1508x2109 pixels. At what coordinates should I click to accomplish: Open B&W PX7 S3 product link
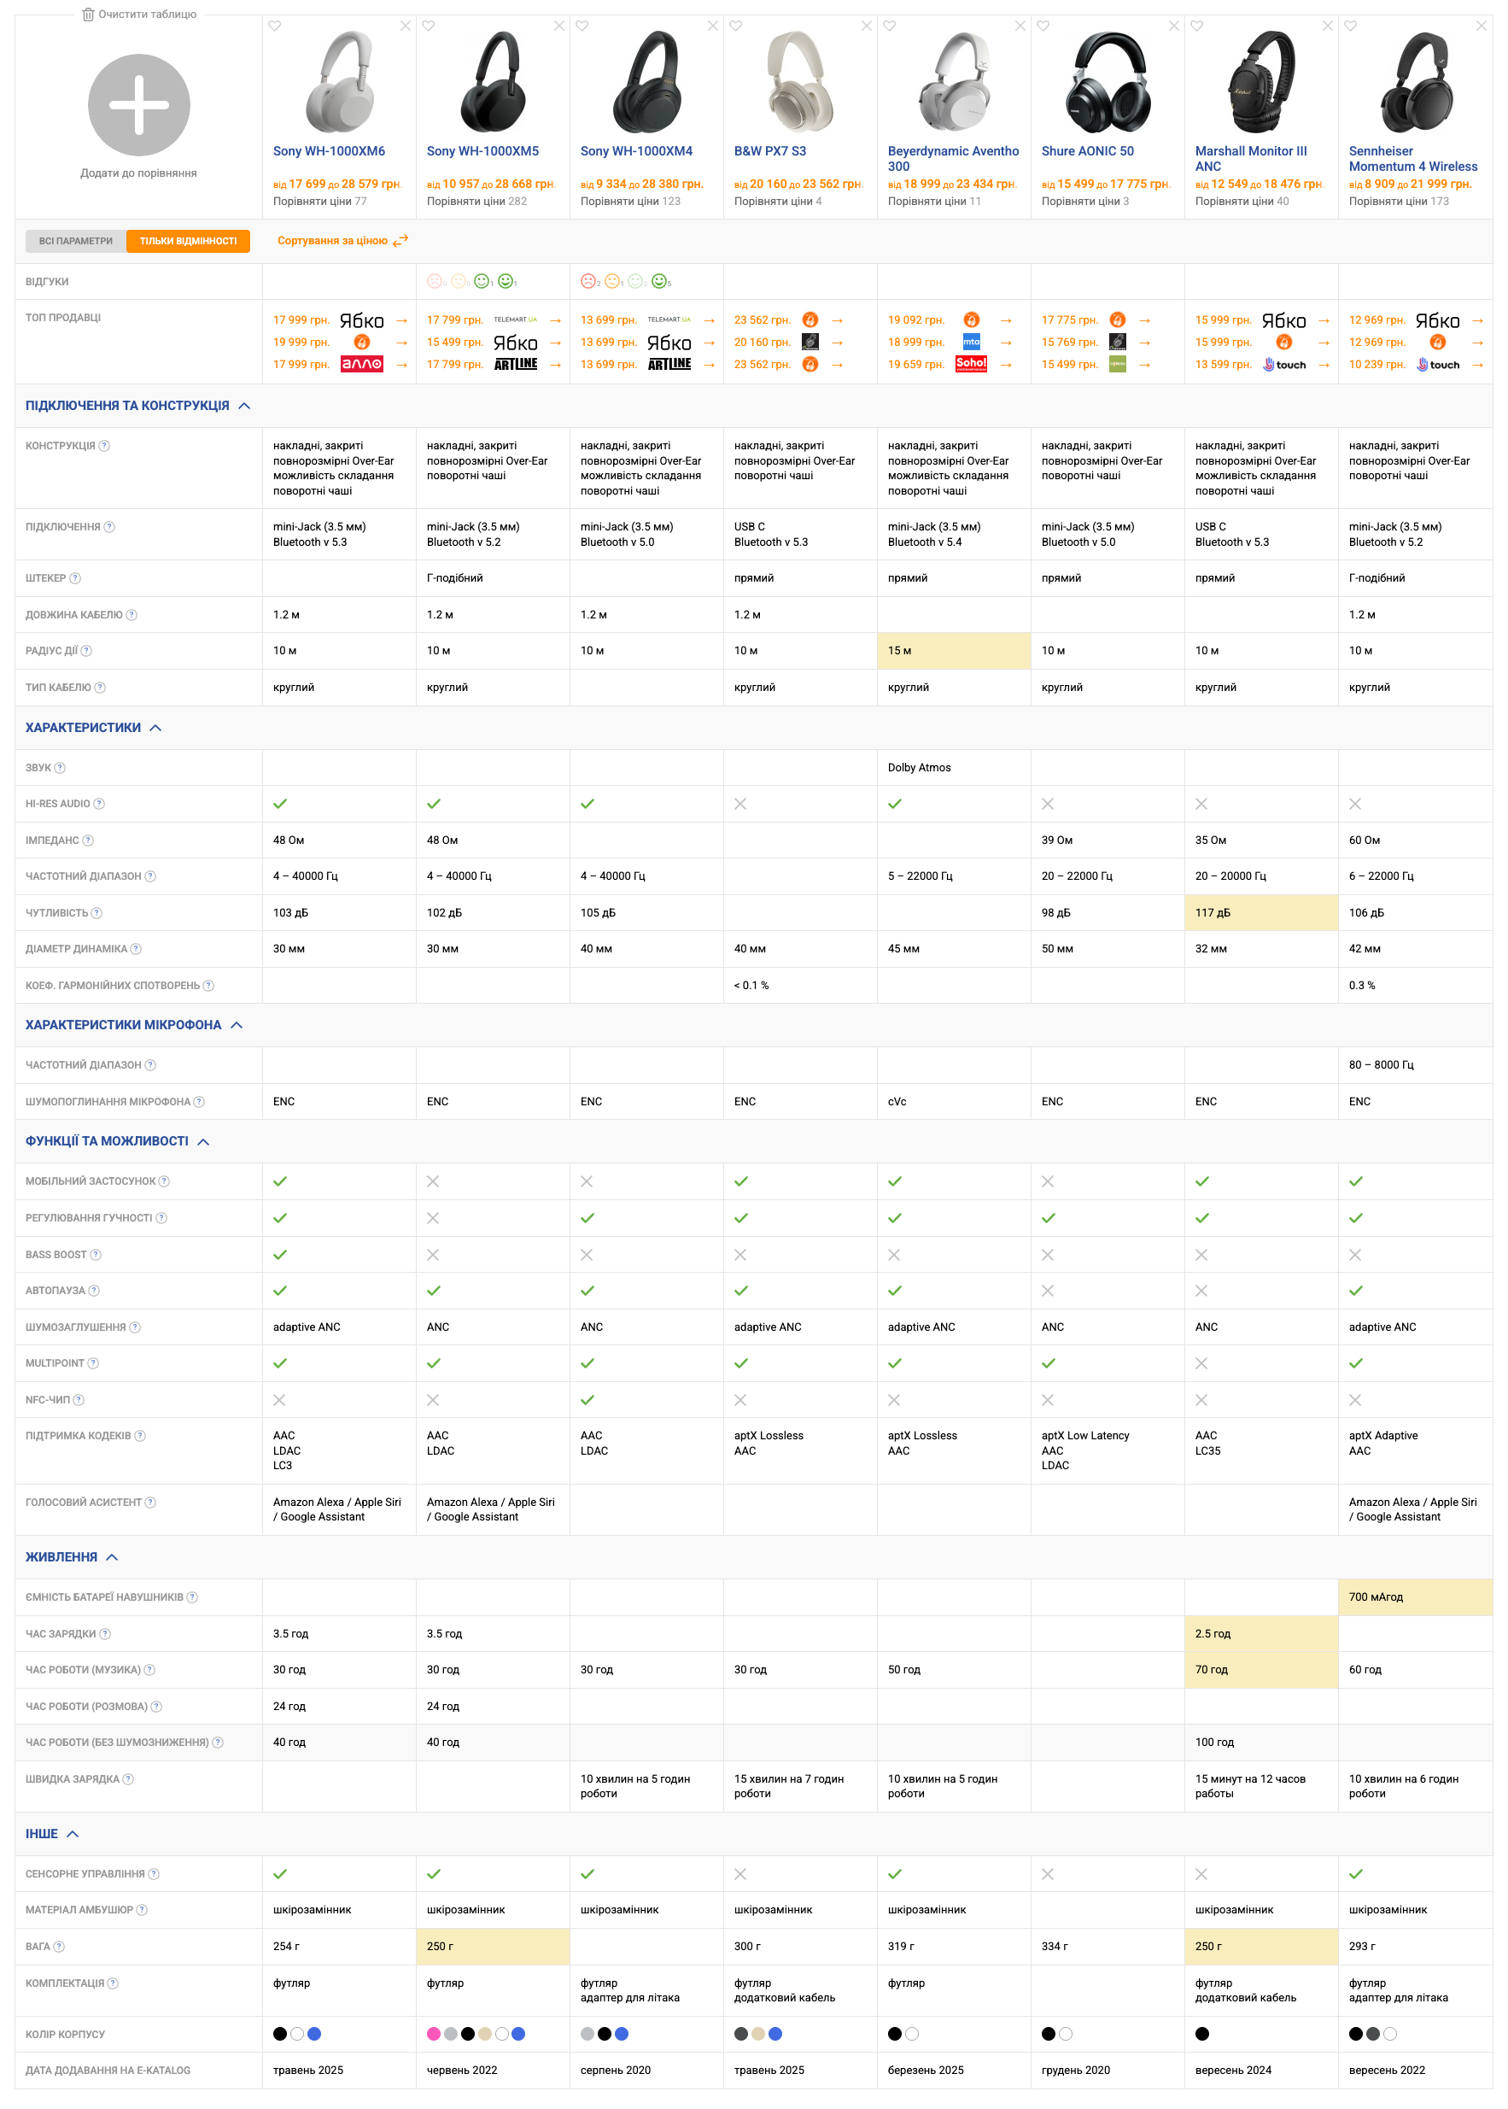coord(769,151)
